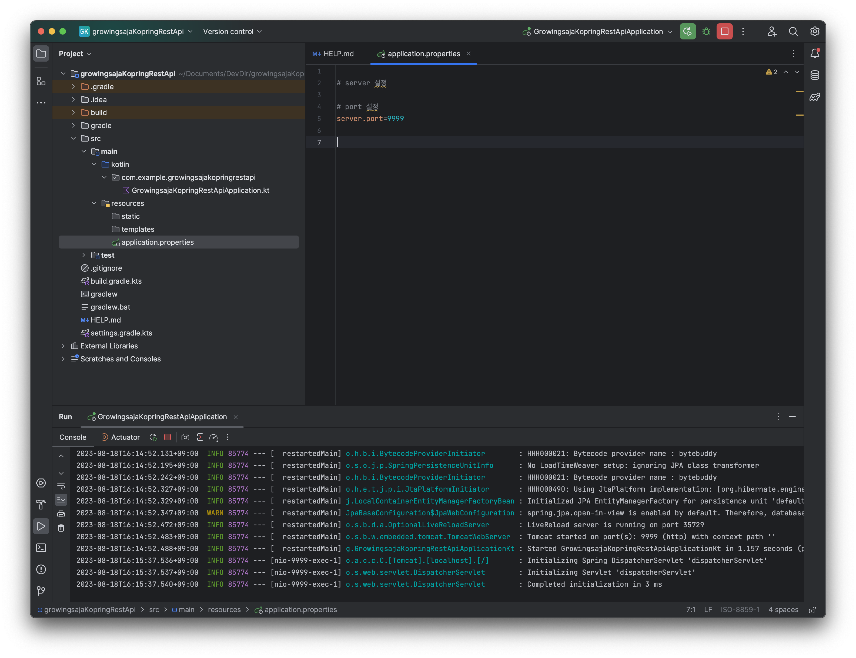Select the templates folder
This screenshot has width=856, height=658.
click(x=133, y=229)
